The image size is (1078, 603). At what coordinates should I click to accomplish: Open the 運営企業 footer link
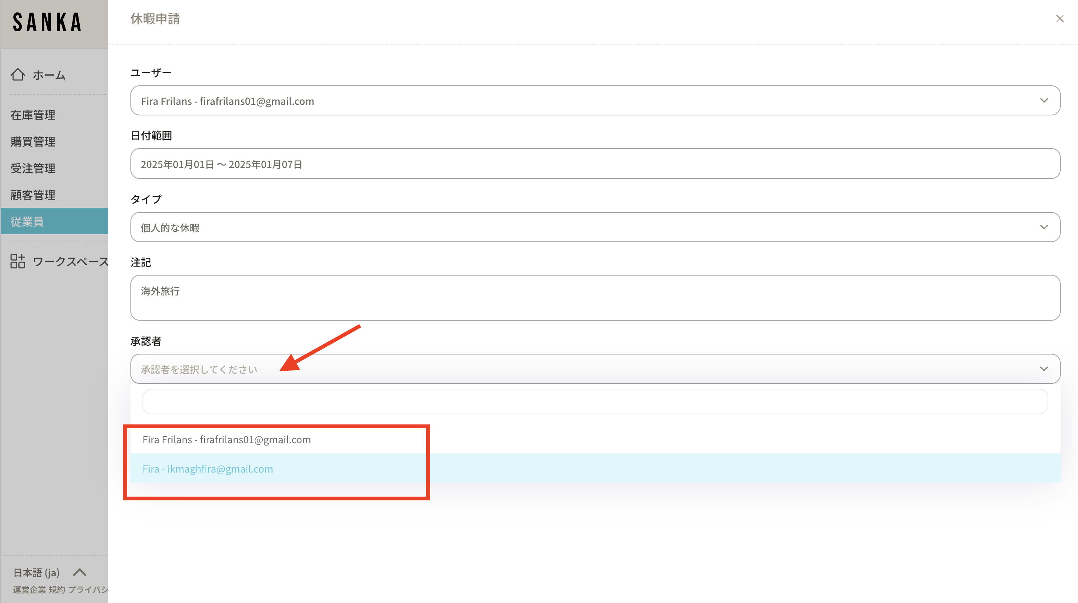tap(29, 589)
